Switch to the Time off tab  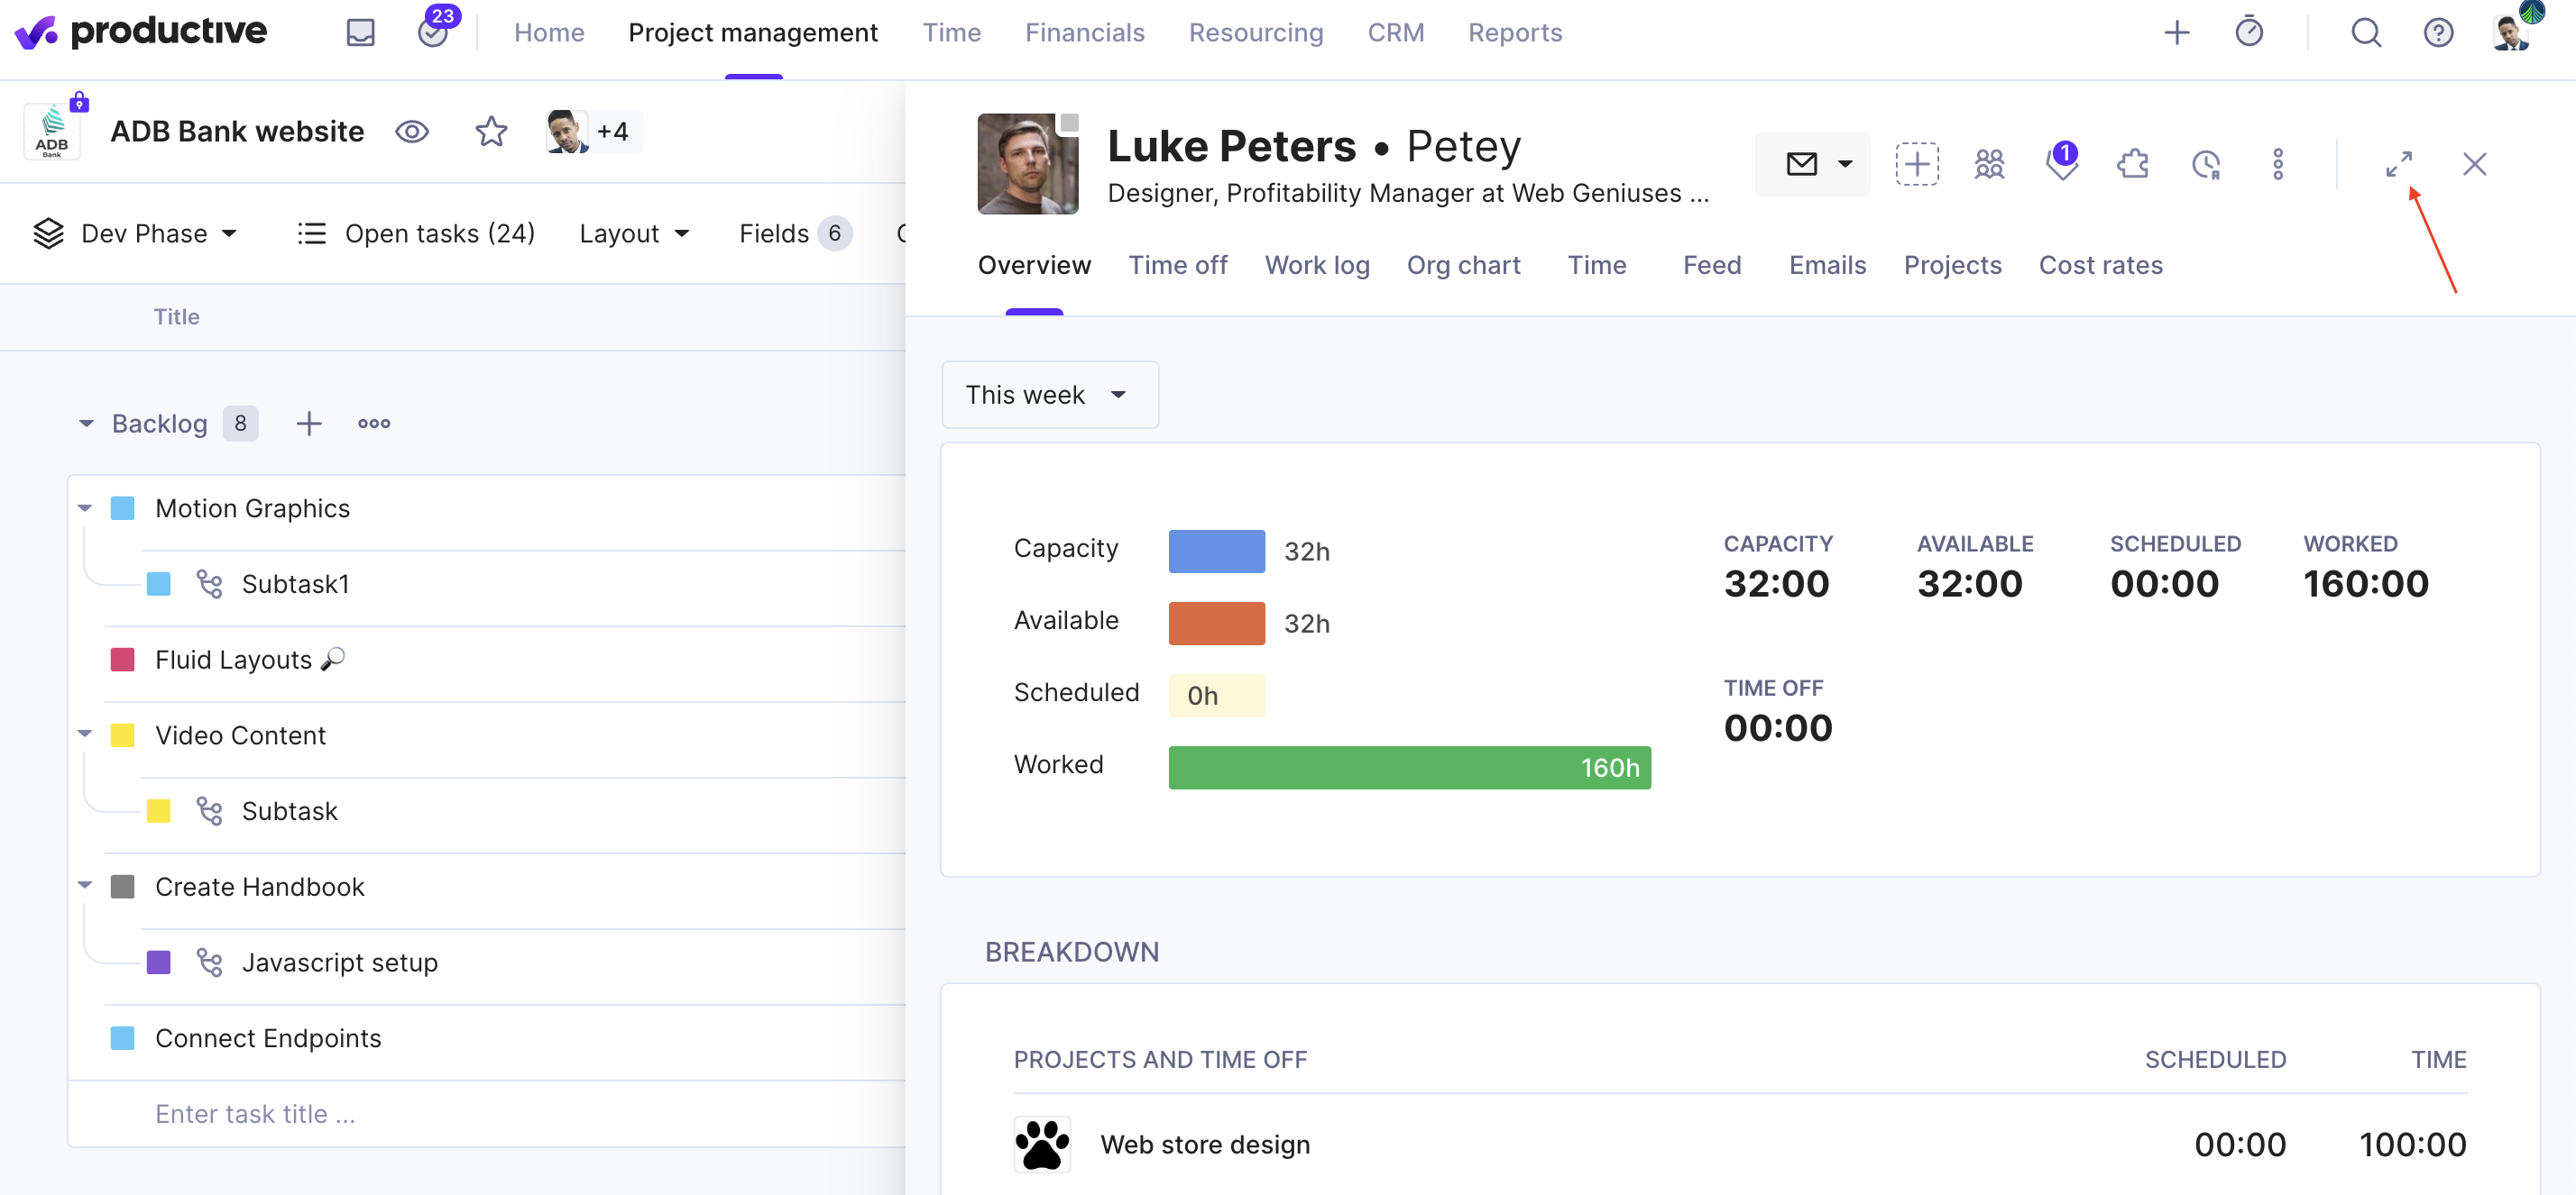click(1177, 265)
